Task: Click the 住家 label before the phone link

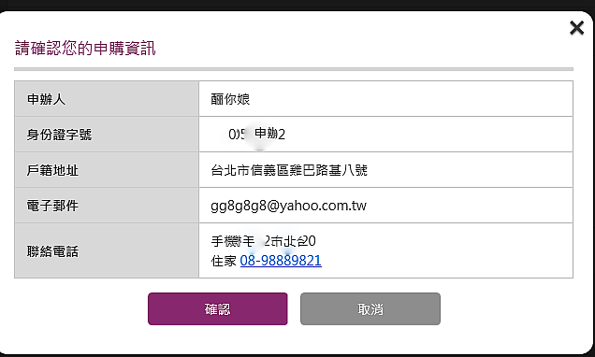Action: (x=224, y=261)
